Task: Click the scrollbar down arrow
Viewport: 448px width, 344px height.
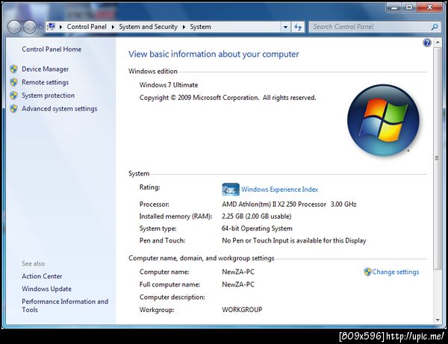Action: point(438,320)
